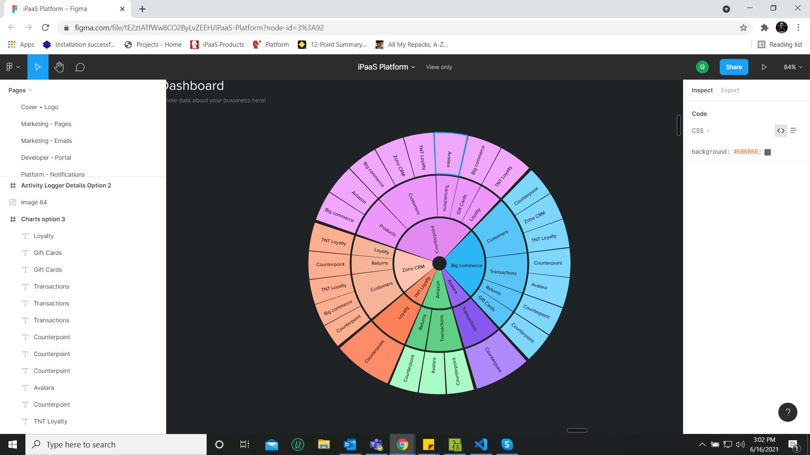Open the CSS language dropdown
This screenshot has width=810, height=455.
click(701, 131)
